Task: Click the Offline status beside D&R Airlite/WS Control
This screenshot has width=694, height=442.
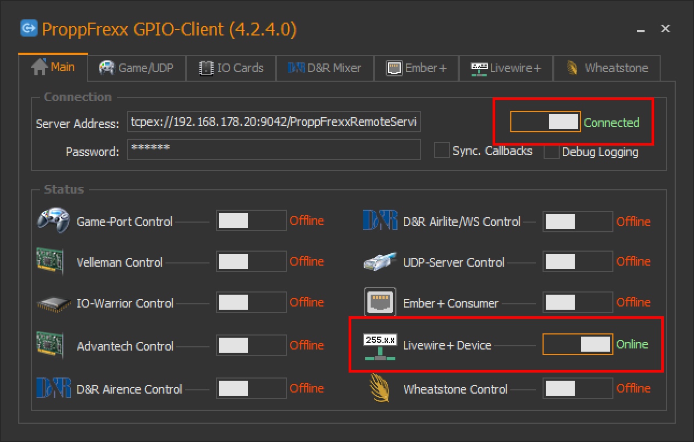Action: coord(633,222)
